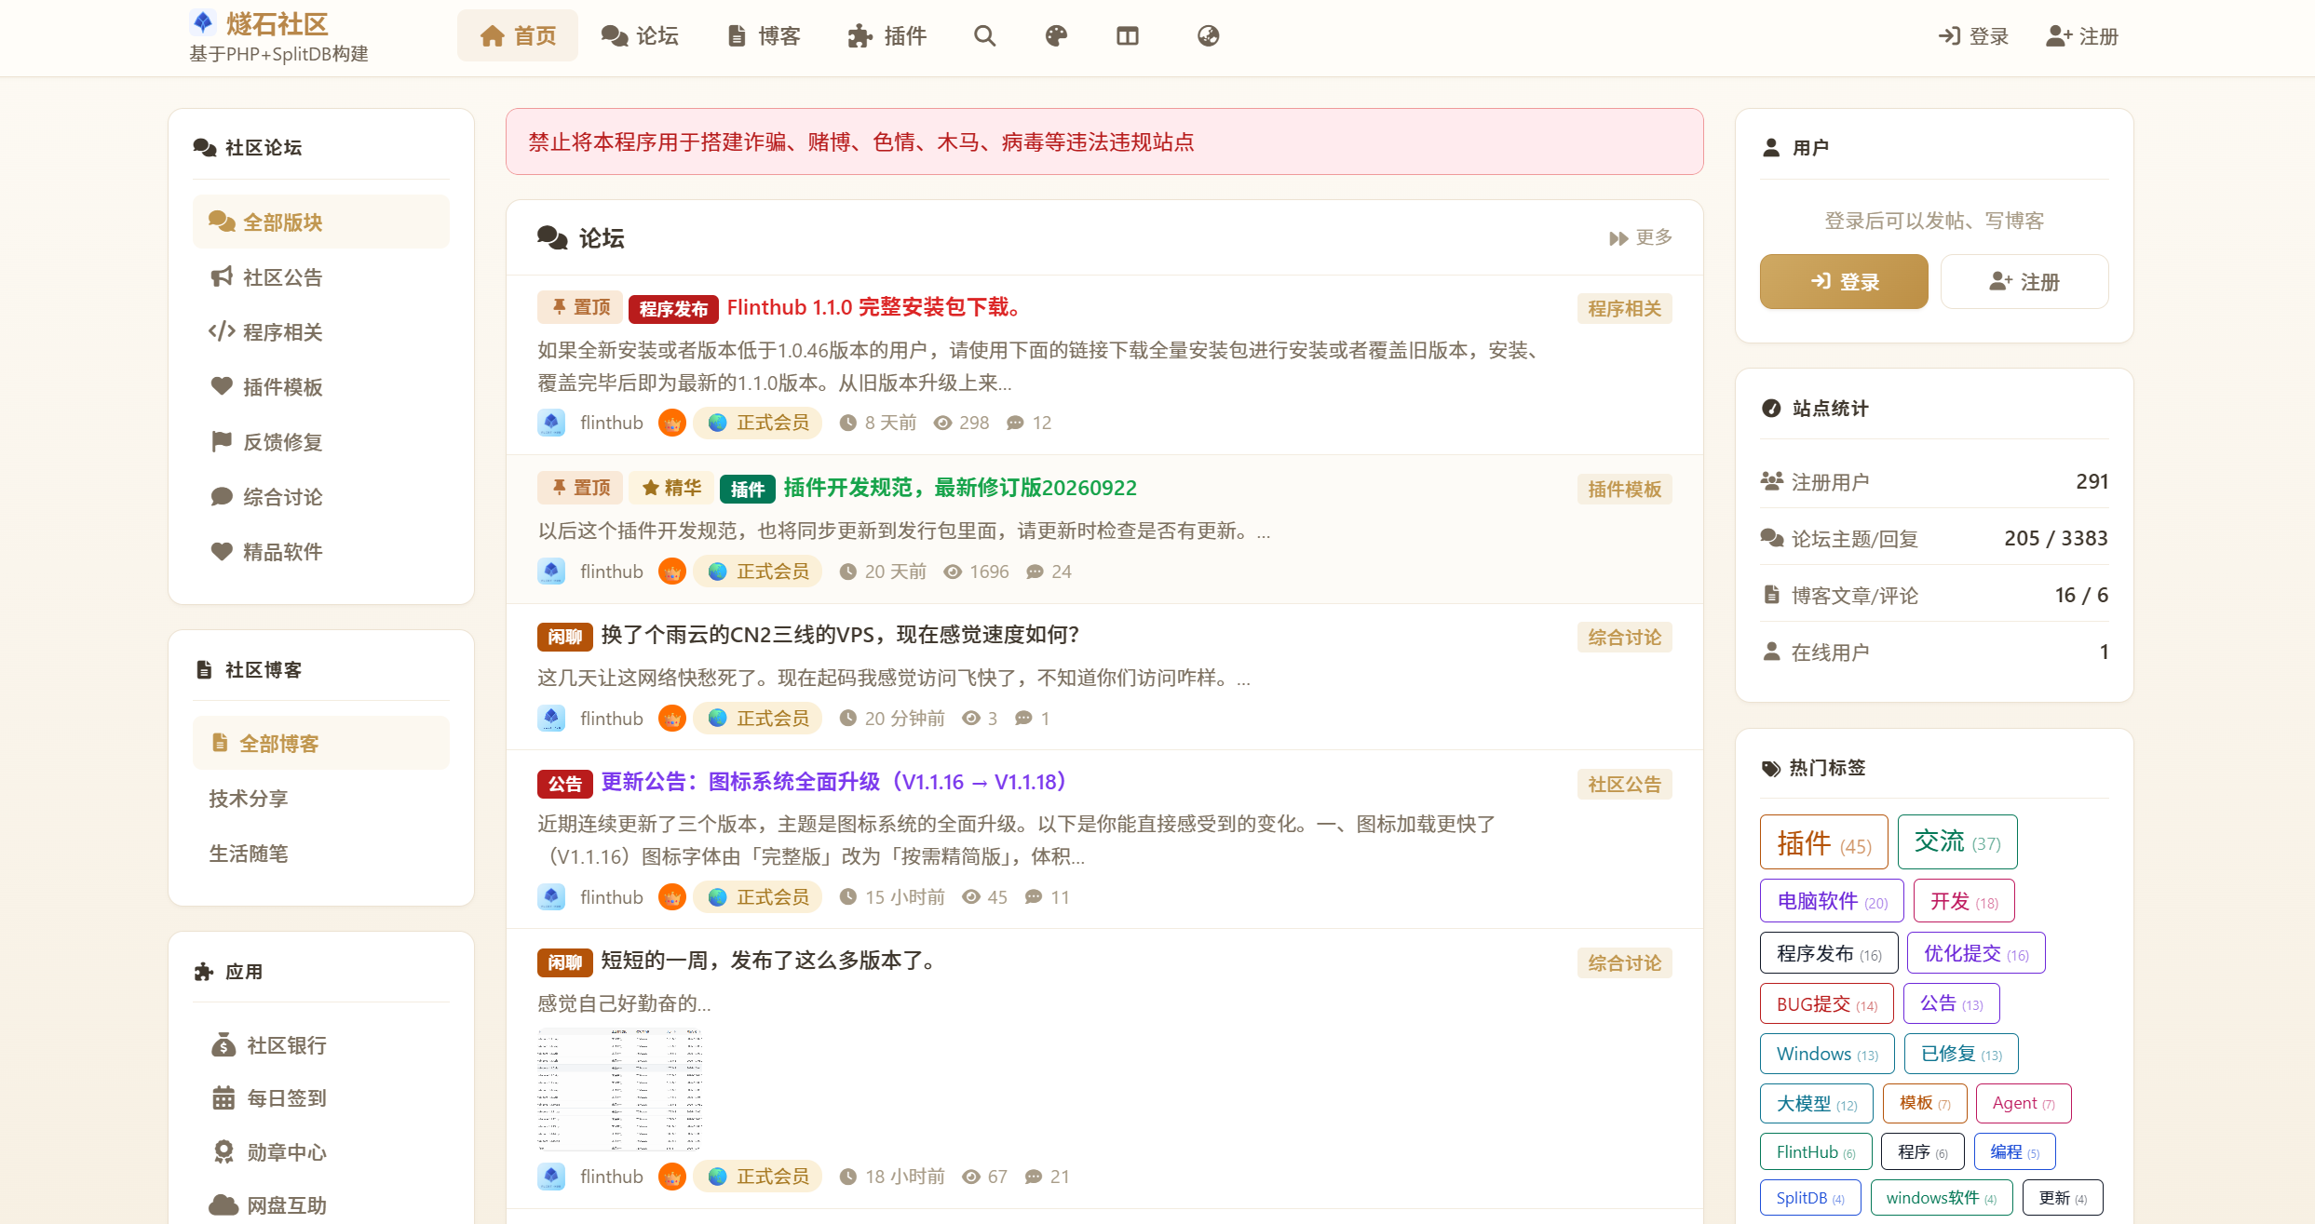The image size is (2315, 1224).
Task: Open 社区银行 app in sidebar
Action: click(320, 1045)
